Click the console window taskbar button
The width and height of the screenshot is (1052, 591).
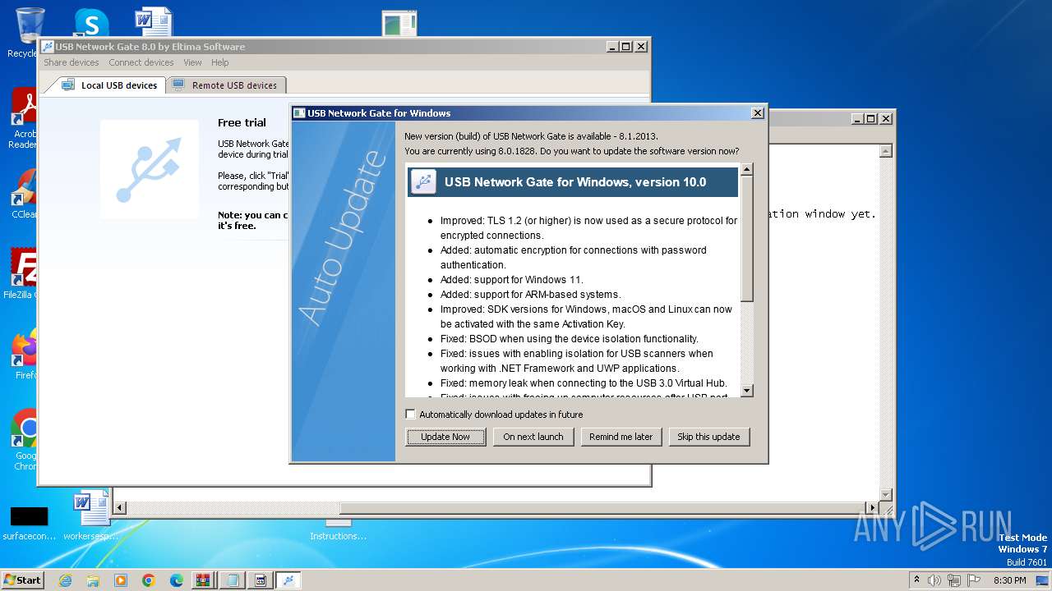pyautogui.click(x=261, y=580)
